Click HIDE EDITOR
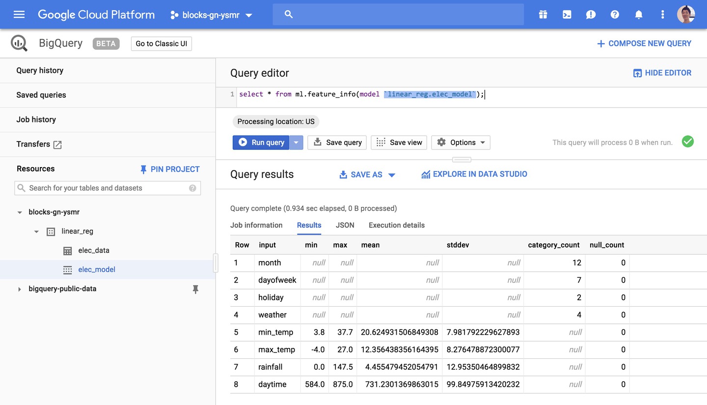 coord(662,73)
